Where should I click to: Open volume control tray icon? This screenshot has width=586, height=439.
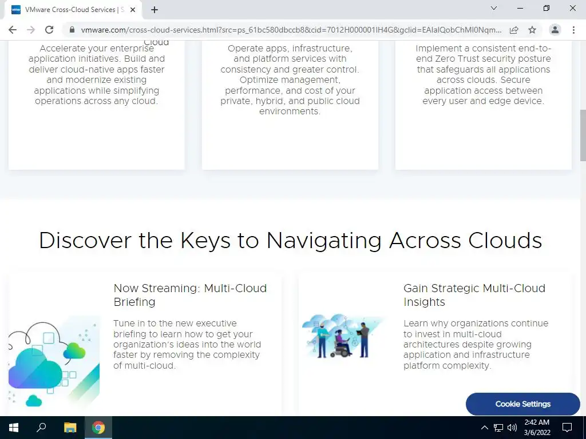click(x=512, y=428)
